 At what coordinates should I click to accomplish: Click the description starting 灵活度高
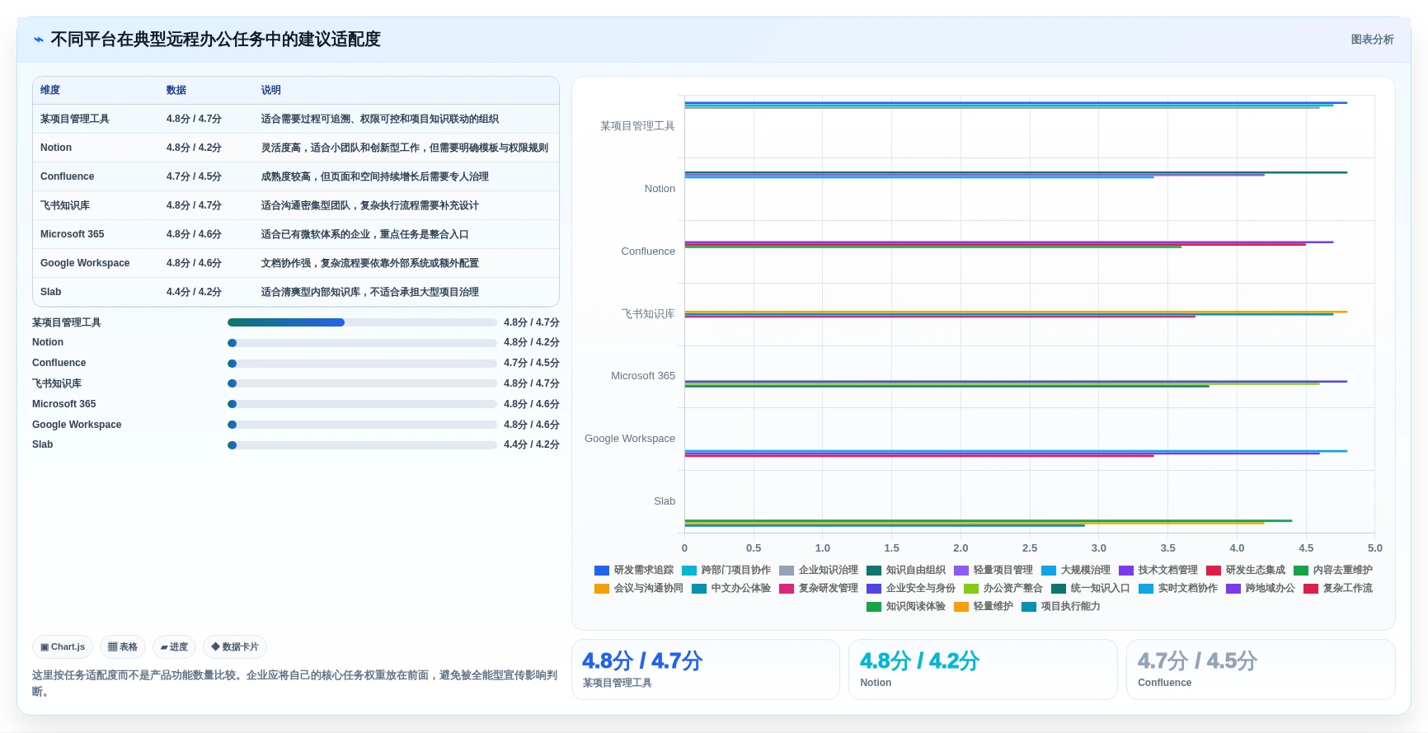405,148
